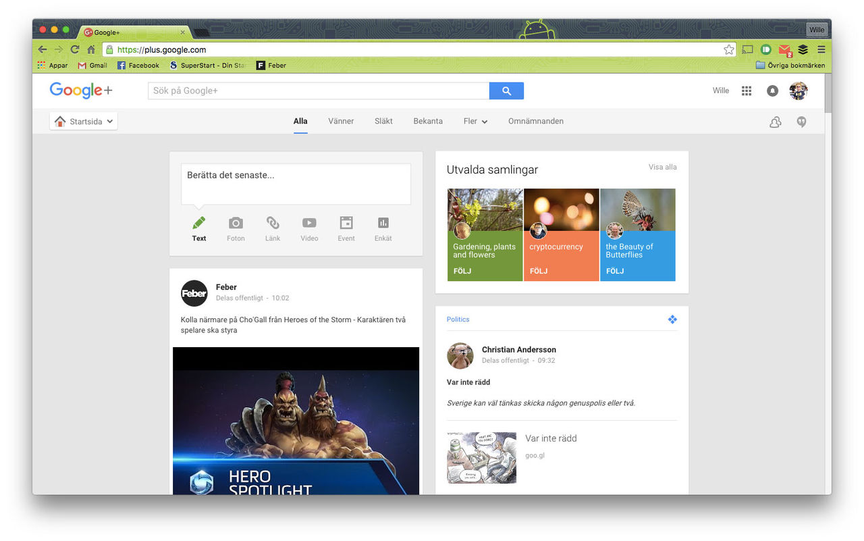Follow the Beauty of Butterflies collection
Viewport: 864px width, 541px height.
pos(615,271)
